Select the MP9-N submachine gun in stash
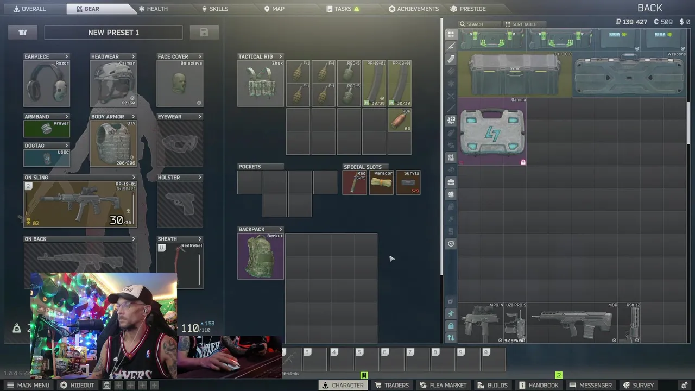The height and width of the screenshot is (391, 695). click(x=482, y=323)
